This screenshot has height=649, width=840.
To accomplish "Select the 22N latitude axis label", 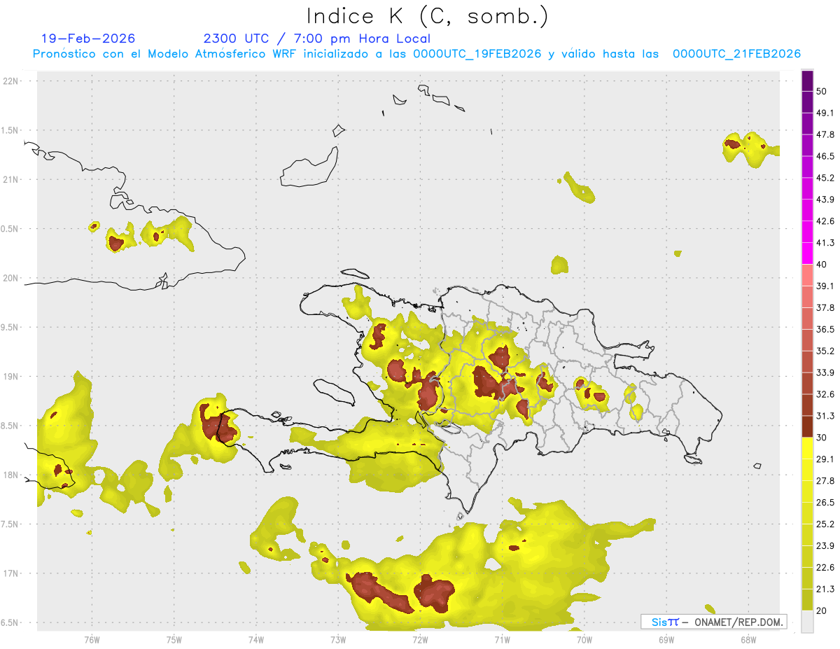I will click(x=12, y=81).
